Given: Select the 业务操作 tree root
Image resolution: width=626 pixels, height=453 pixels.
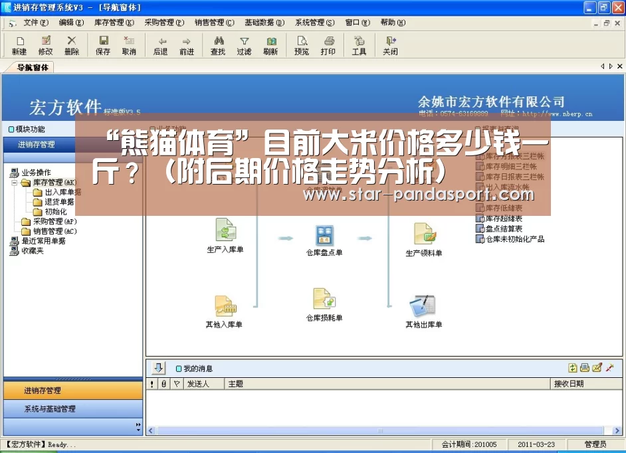Looking at the screenshot, I should 31,173.
